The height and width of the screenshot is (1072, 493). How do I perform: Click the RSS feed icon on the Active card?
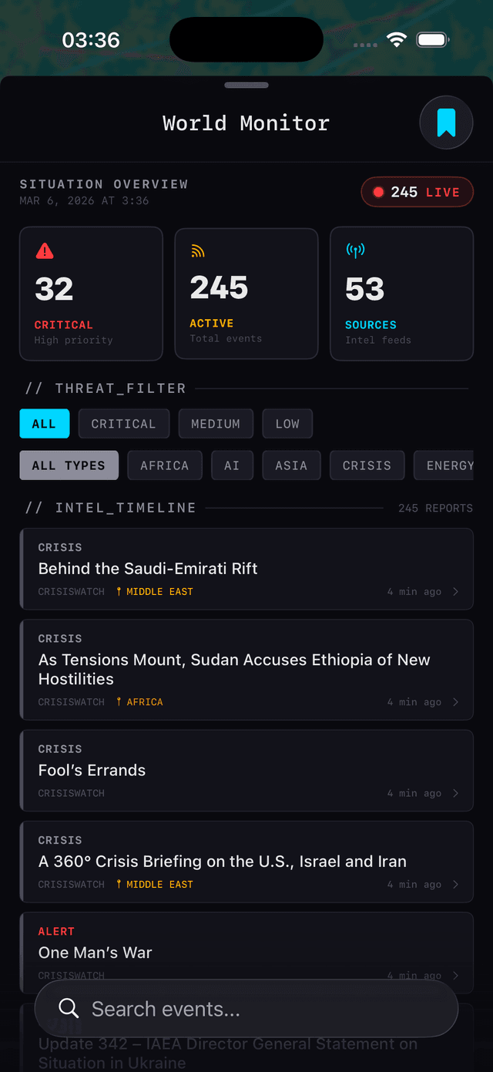[198, 250]
